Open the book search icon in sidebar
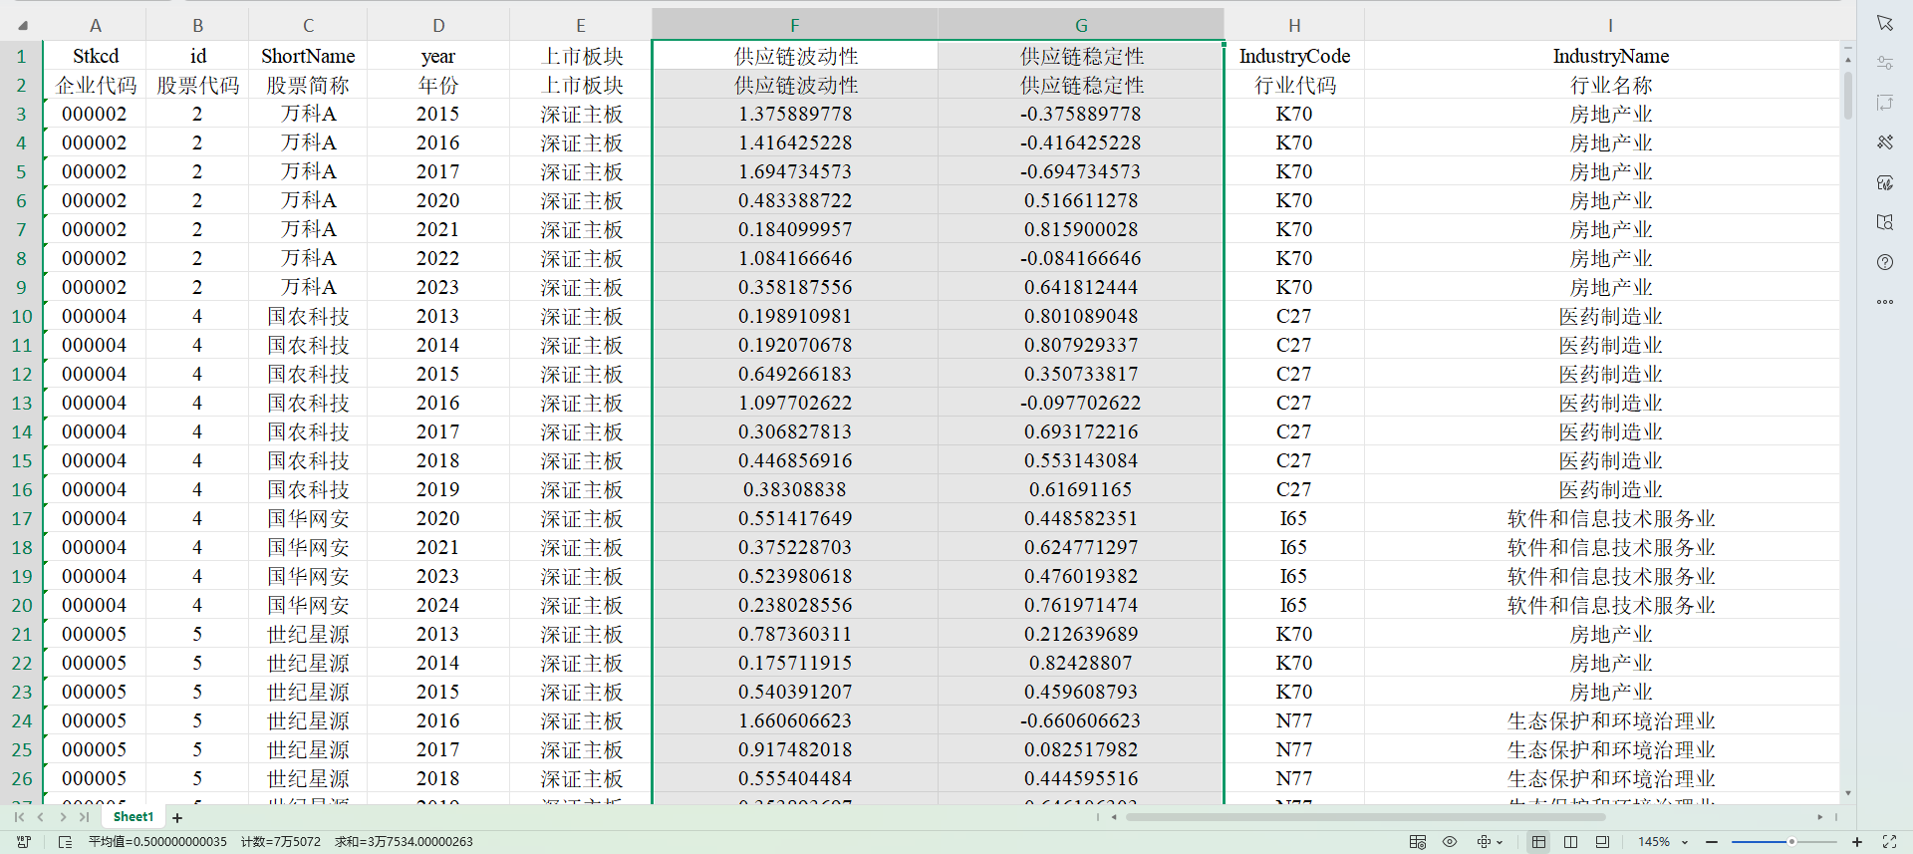This screenshot has height=854, width=1913. click(1884, 222)
